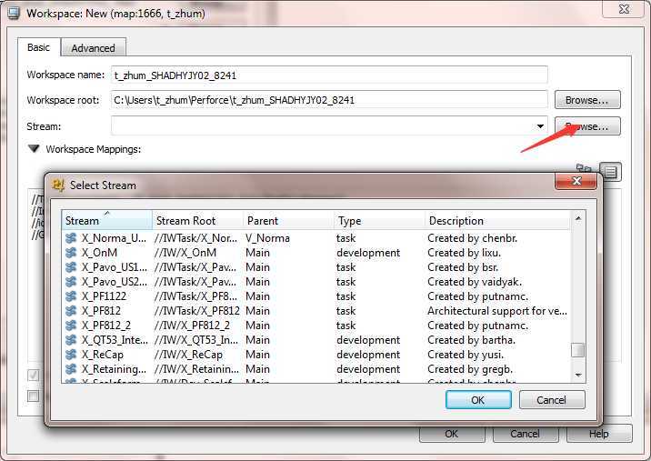The height and width of the screenshot is (461, 651).
Task: Toggle the list view icon above mappings
Action: 610,172
